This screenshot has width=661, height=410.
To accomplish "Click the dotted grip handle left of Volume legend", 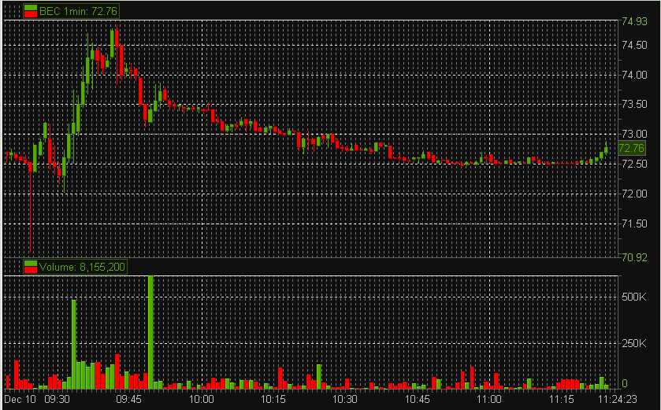I will [14, 267].
